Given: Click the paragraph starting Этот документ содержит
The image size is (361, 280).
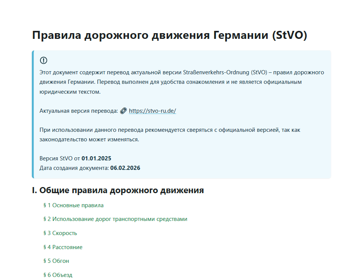Looking at the screenshot, I should [x=182, y=82].
